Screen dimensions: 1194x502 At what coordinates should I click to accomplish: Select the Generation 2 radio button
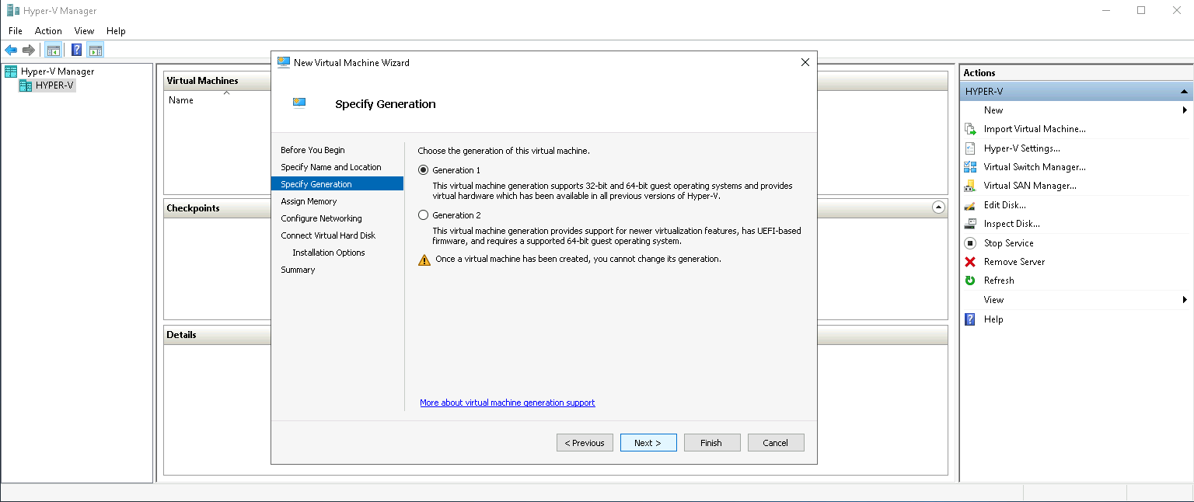(x=424, y=215)
